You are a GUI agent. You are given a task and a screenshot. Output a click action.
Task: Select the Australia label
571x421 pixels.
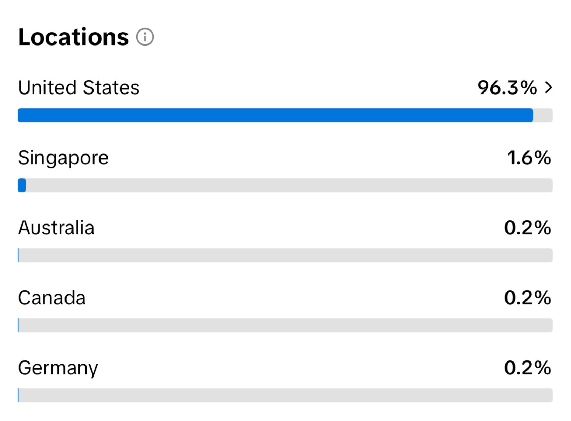coord(56,228)
